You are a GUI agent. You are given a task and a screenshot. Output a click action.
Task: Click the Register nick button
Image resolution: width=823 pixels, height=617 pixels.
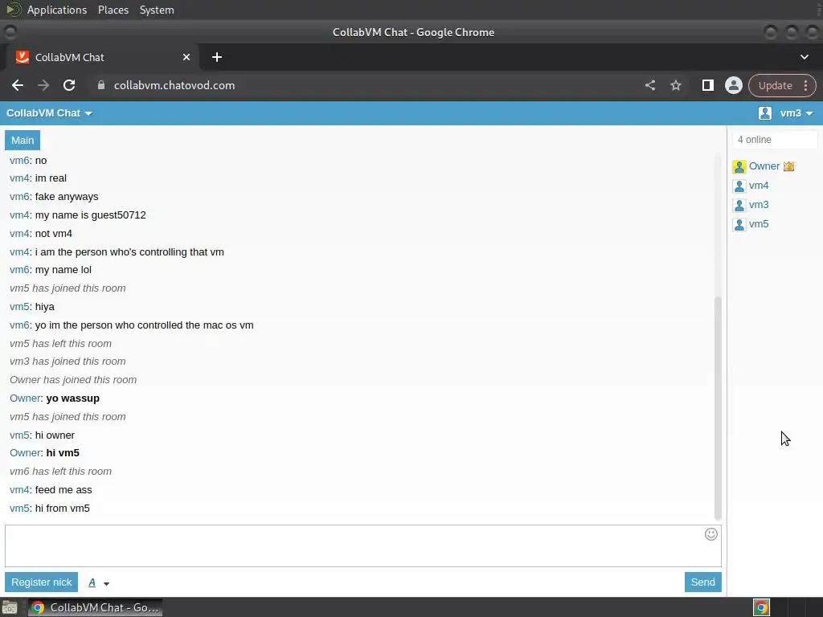(42, 582)
